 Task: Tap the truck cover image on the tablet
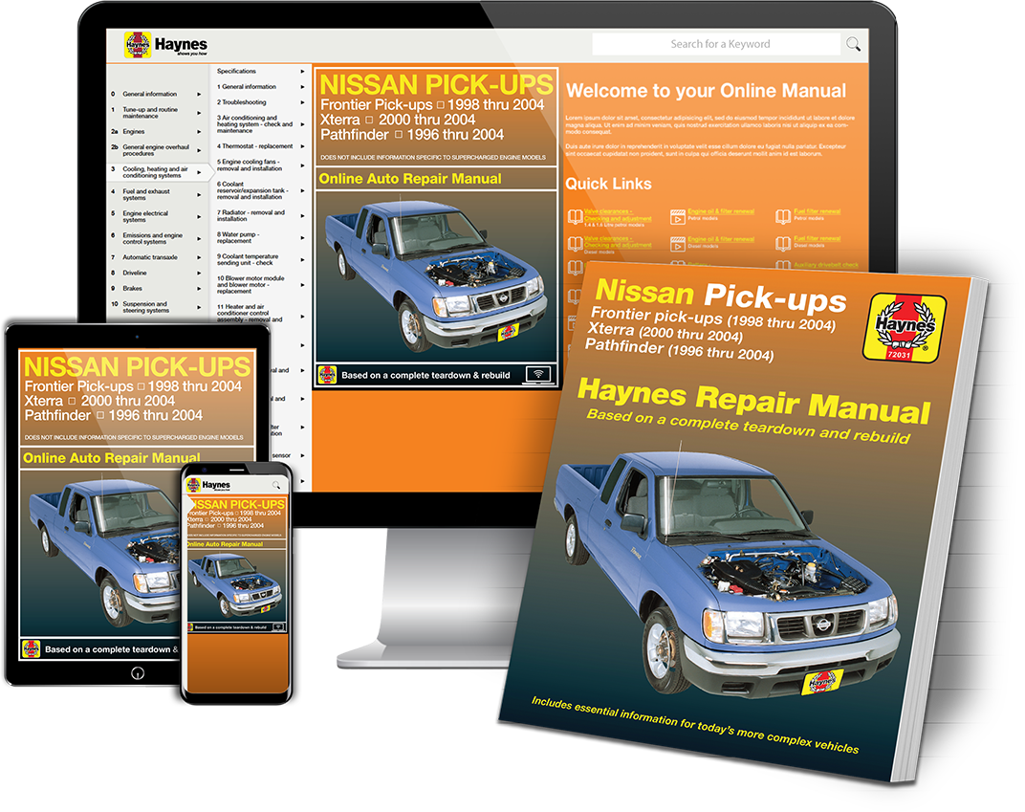click(x=102, y=553)
